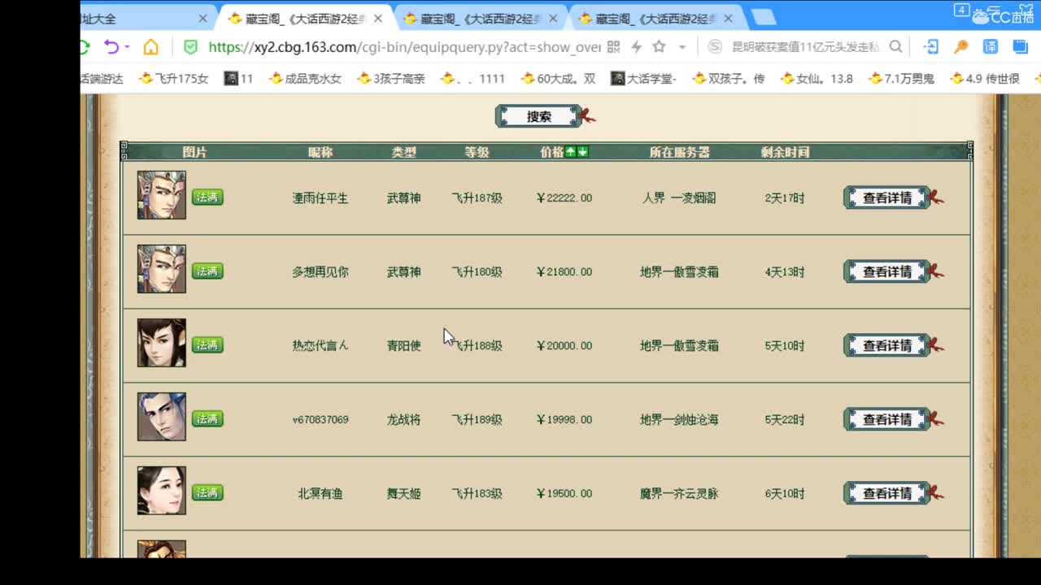
Task: Click 法满 badge in v670837069 row
Action: (207, 419)
